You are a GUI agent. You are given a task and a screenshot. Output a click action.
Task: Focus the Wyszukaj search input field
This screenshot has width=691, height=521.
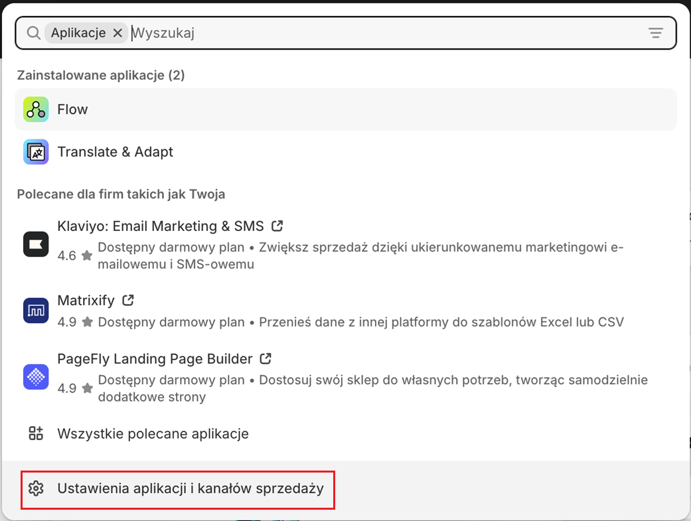385,33
